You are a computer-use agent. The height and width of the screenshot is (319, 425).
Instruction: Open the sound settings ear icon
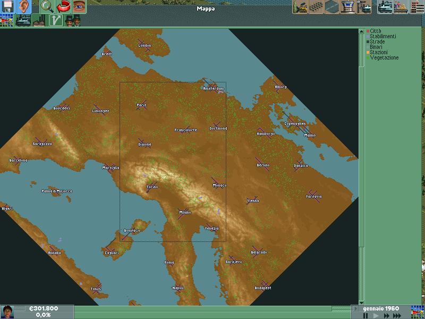click(x=23, y=7)
